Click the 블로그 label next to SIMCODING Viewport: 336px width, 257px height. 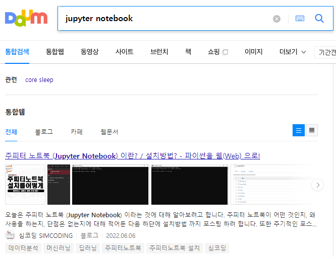click(89, 236)
